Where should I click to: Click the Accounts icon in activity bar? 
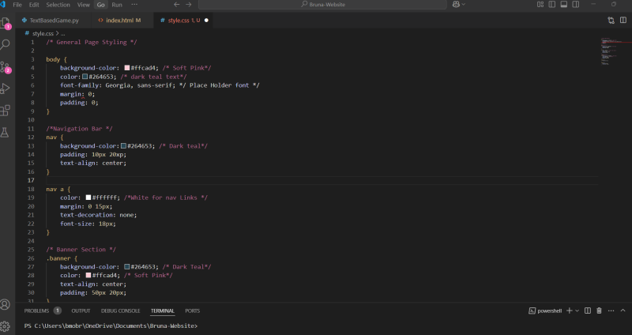point(6,304)
